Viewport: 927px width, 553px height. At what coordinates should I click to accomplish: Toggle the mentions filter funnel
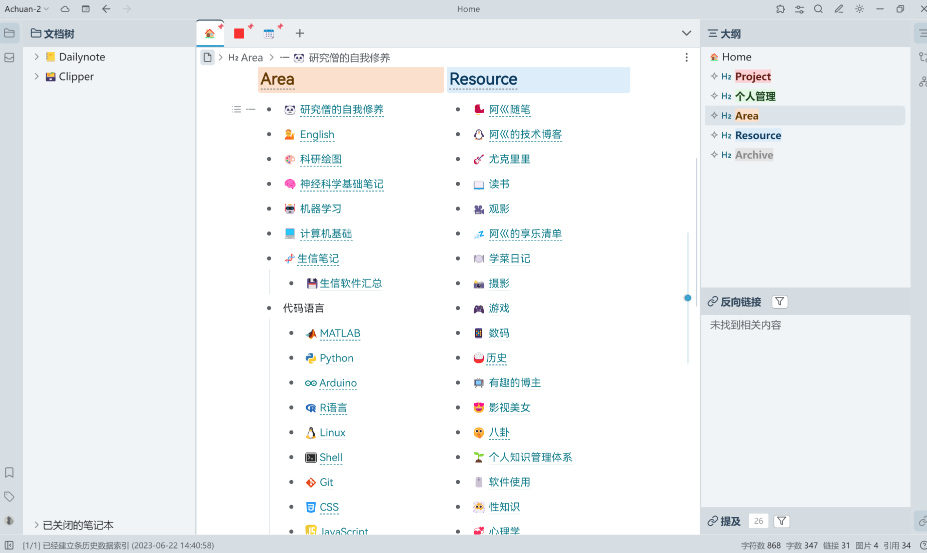(x=781, y=521)
